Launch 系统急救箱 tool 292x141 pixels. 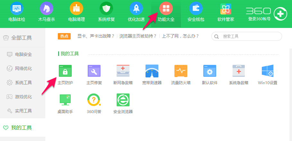[x=239, y=71]
